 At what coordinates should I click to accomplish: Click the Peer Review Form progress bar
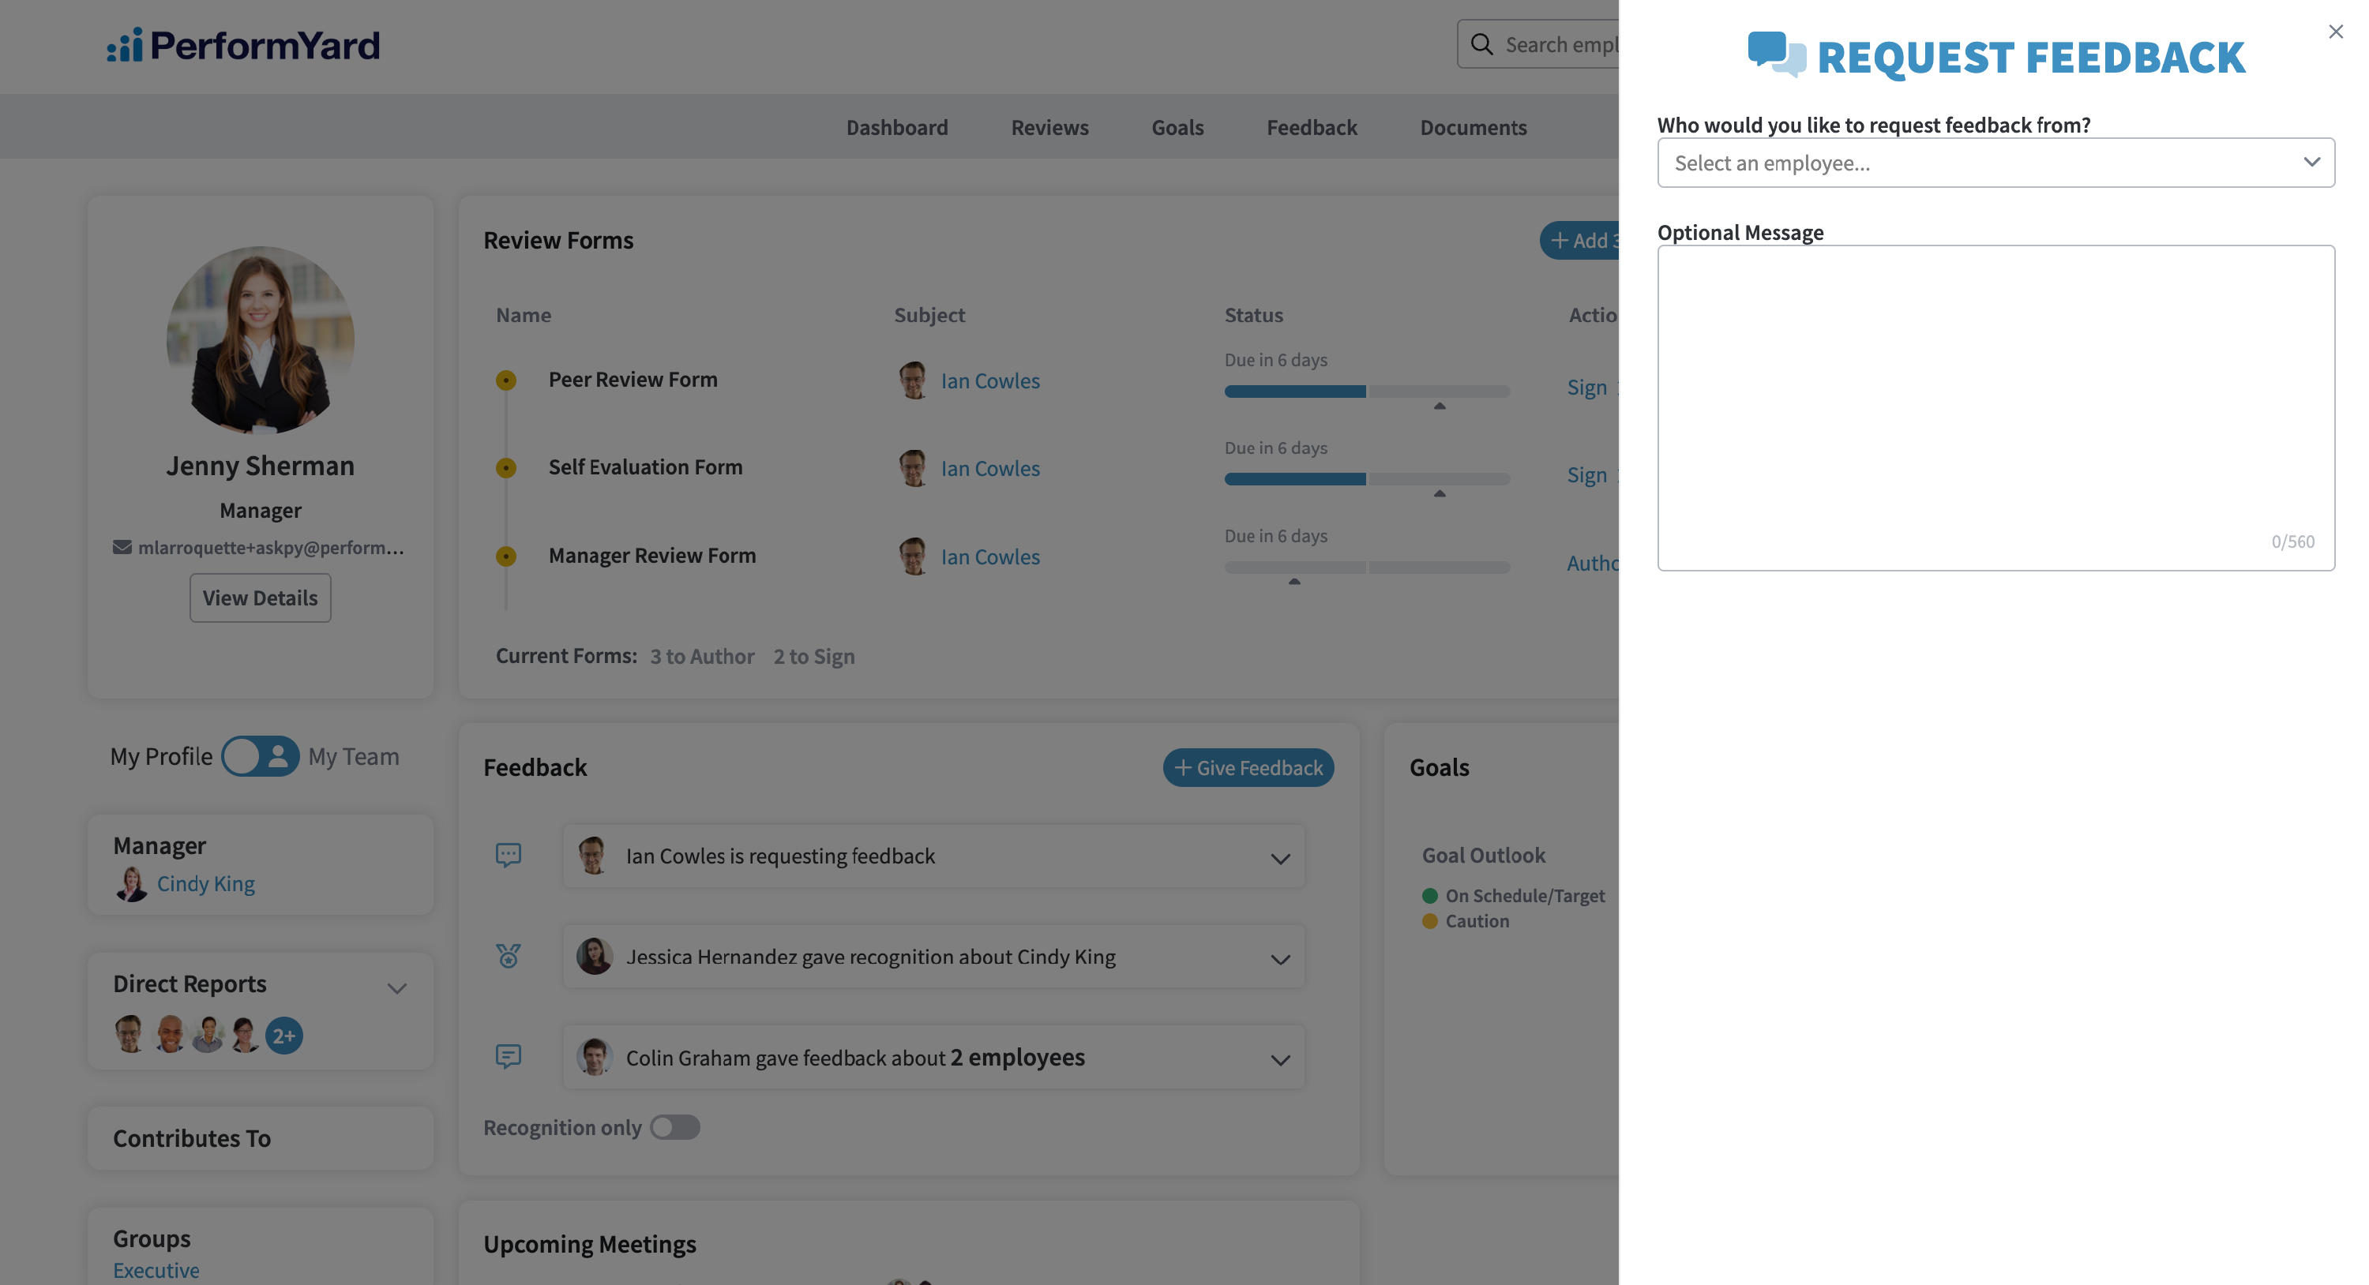coord(1367,391)
